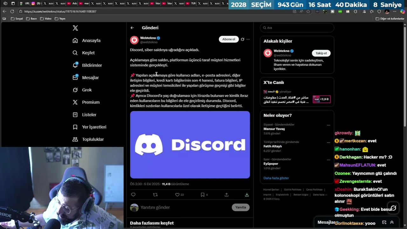
Task: Open post more options menu
Action: point(248,39)
